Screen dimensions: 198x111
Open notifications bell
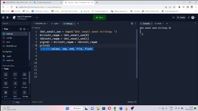[189, 18]
